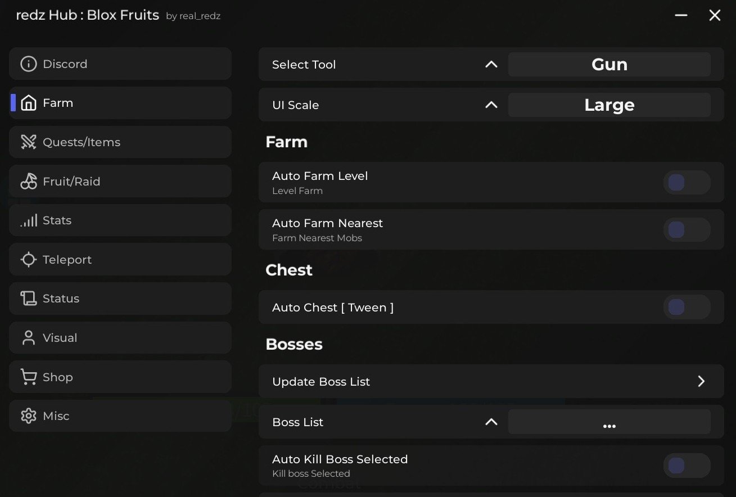Turn on Auto Farm Nearest switch

(x=687, y=230)
